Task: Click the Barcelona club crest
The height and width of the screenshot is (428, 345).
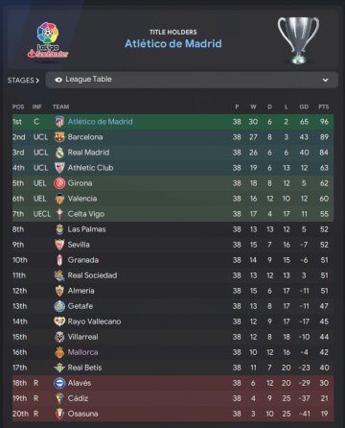Action: coord(59,137)
